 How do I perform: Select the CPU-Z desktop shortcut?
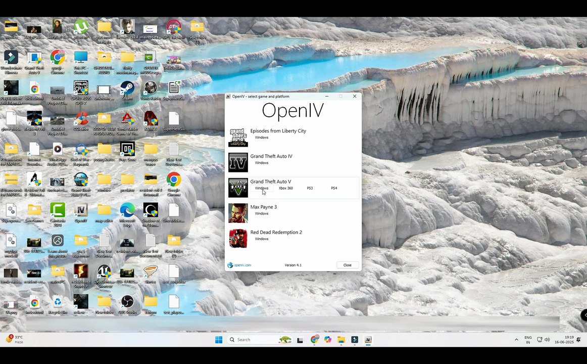[81, 93]
